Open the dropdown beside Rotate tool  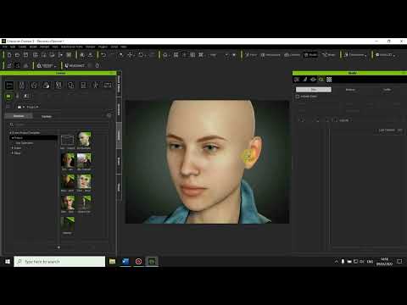click(x=146, y=55)
